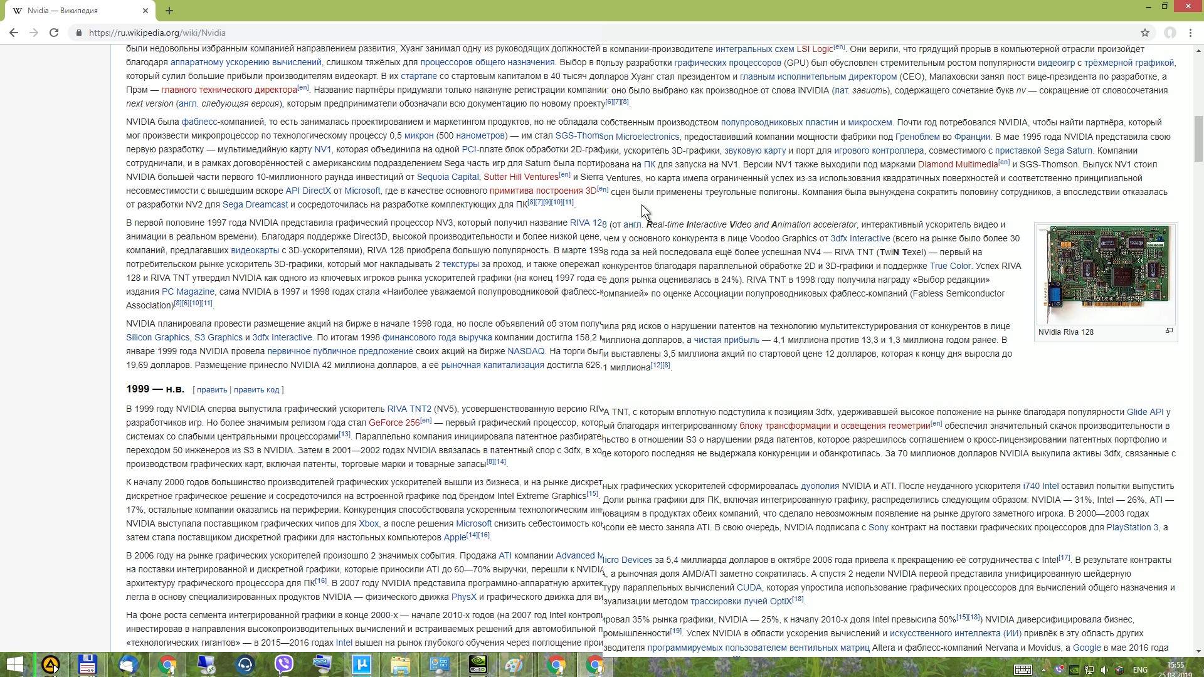
Task: Open Viber from the taskbar
Action: tap(283, 664)
